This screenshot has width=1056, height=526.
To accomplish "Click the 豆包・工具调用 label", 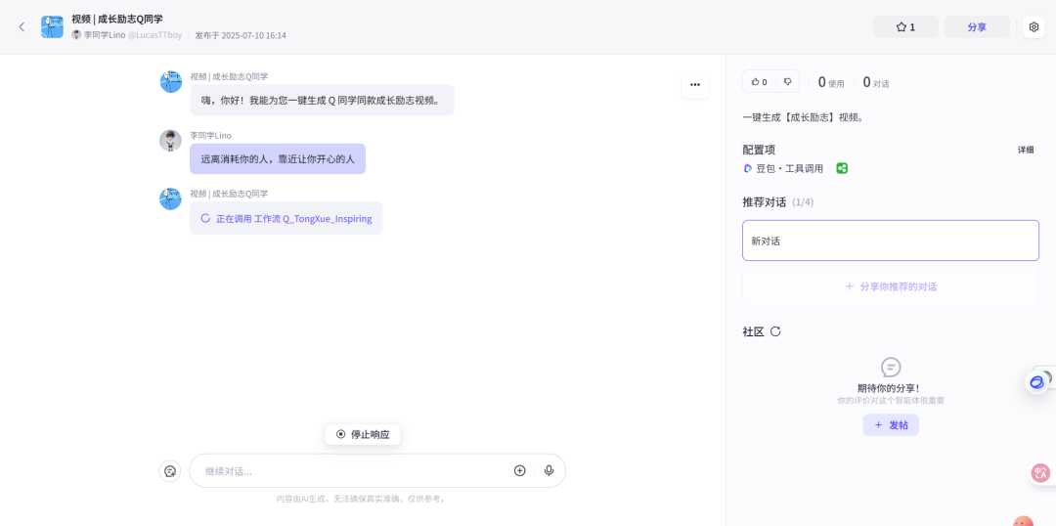I will (789, 168).
